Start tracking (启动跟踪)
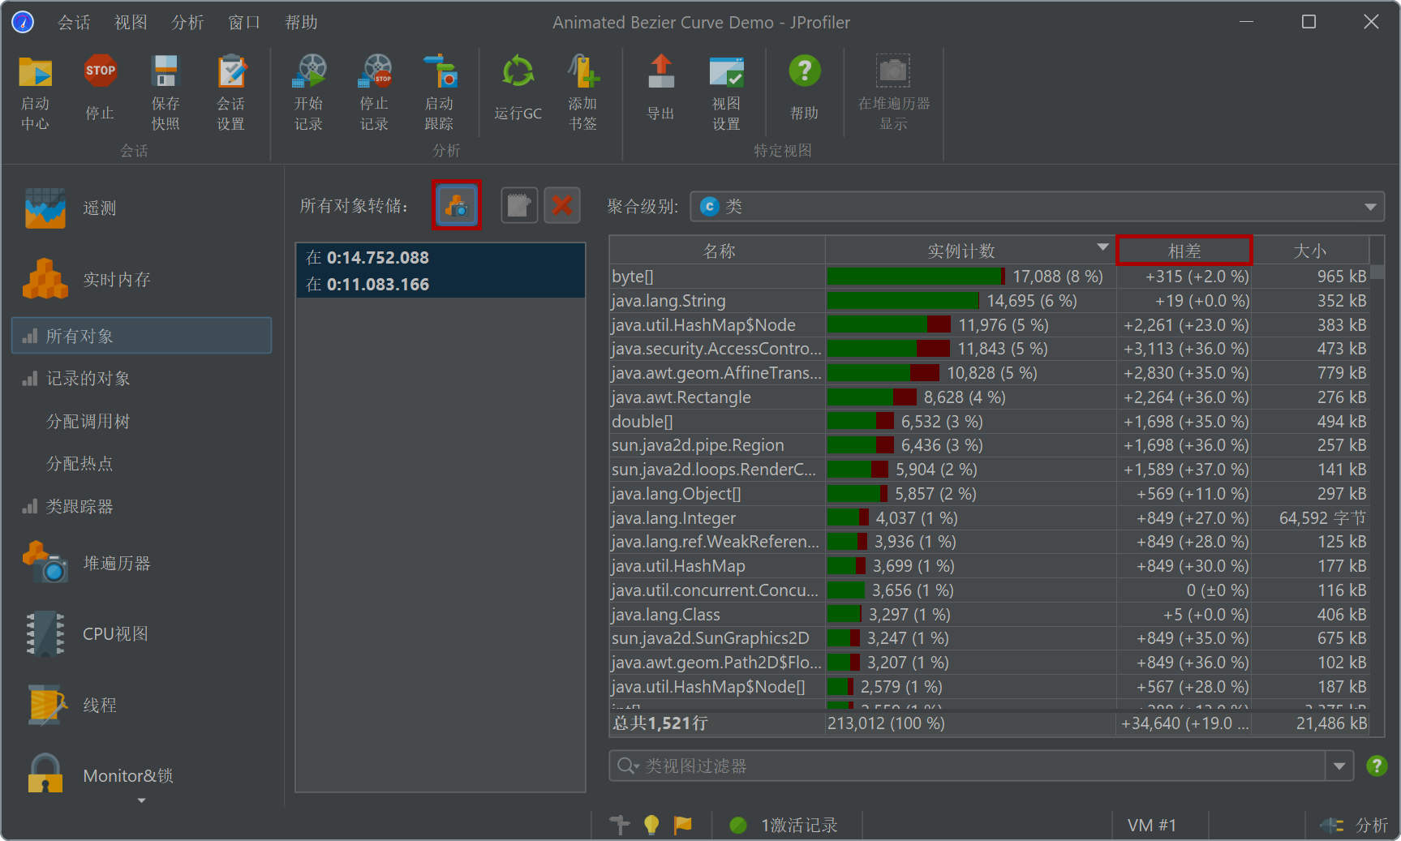The width and height of the screenshot is (1401, 841). point(440,92)
